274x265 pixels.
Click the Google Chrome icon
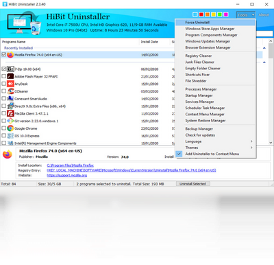pyautogui.click(x=10, y=128)
